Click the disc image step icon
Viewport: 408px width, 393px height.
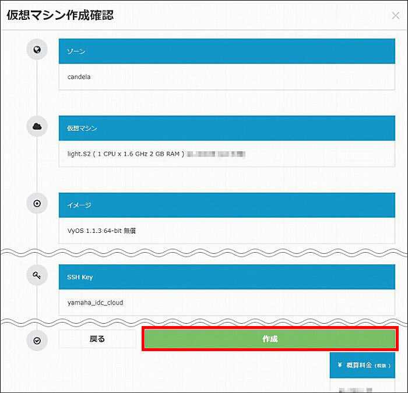37,203
